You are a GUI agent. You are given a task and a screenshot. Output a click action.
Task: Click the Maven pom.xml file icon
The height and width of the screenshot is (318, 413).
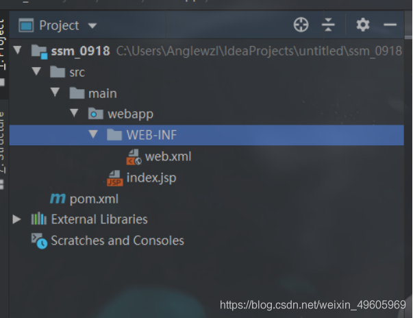pyautogui.click(x=58, y=198)
